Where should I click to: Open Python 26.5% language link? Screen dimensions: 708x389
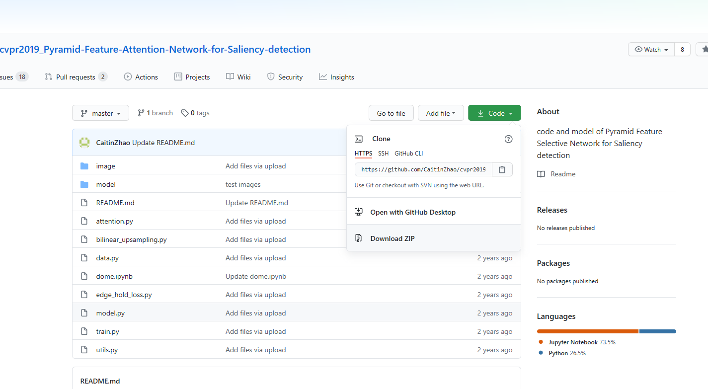567,353
